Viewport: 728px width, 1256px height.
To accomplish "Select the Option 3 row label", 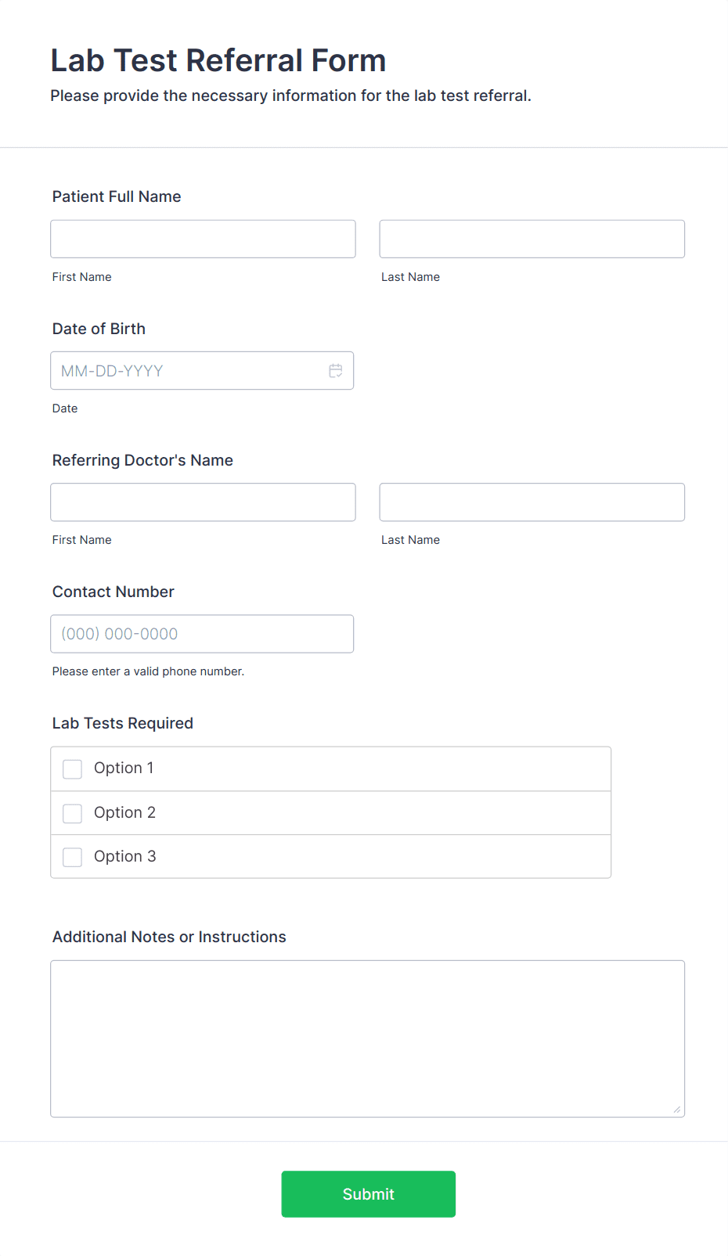I will tap(124, 857).
